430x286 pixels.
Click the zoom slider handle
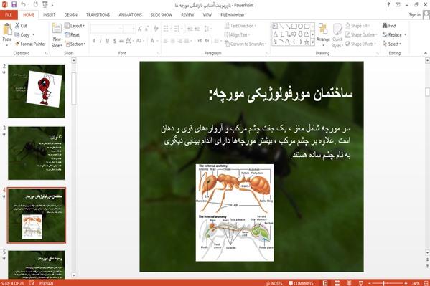click(383, 283)
